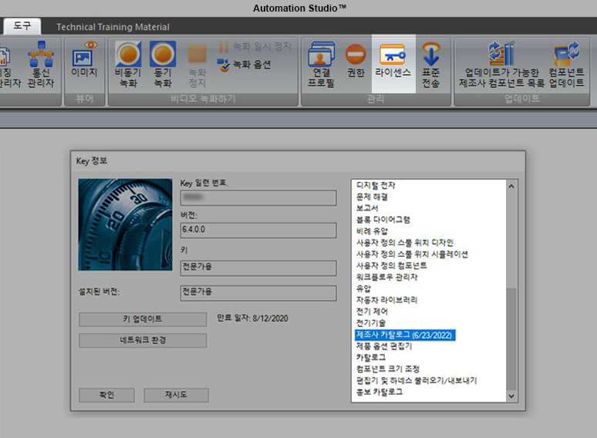Select 워크플로우 관리자 item
Image resolution: width=597 pixels, height=438 pixels.
[386, 277]
